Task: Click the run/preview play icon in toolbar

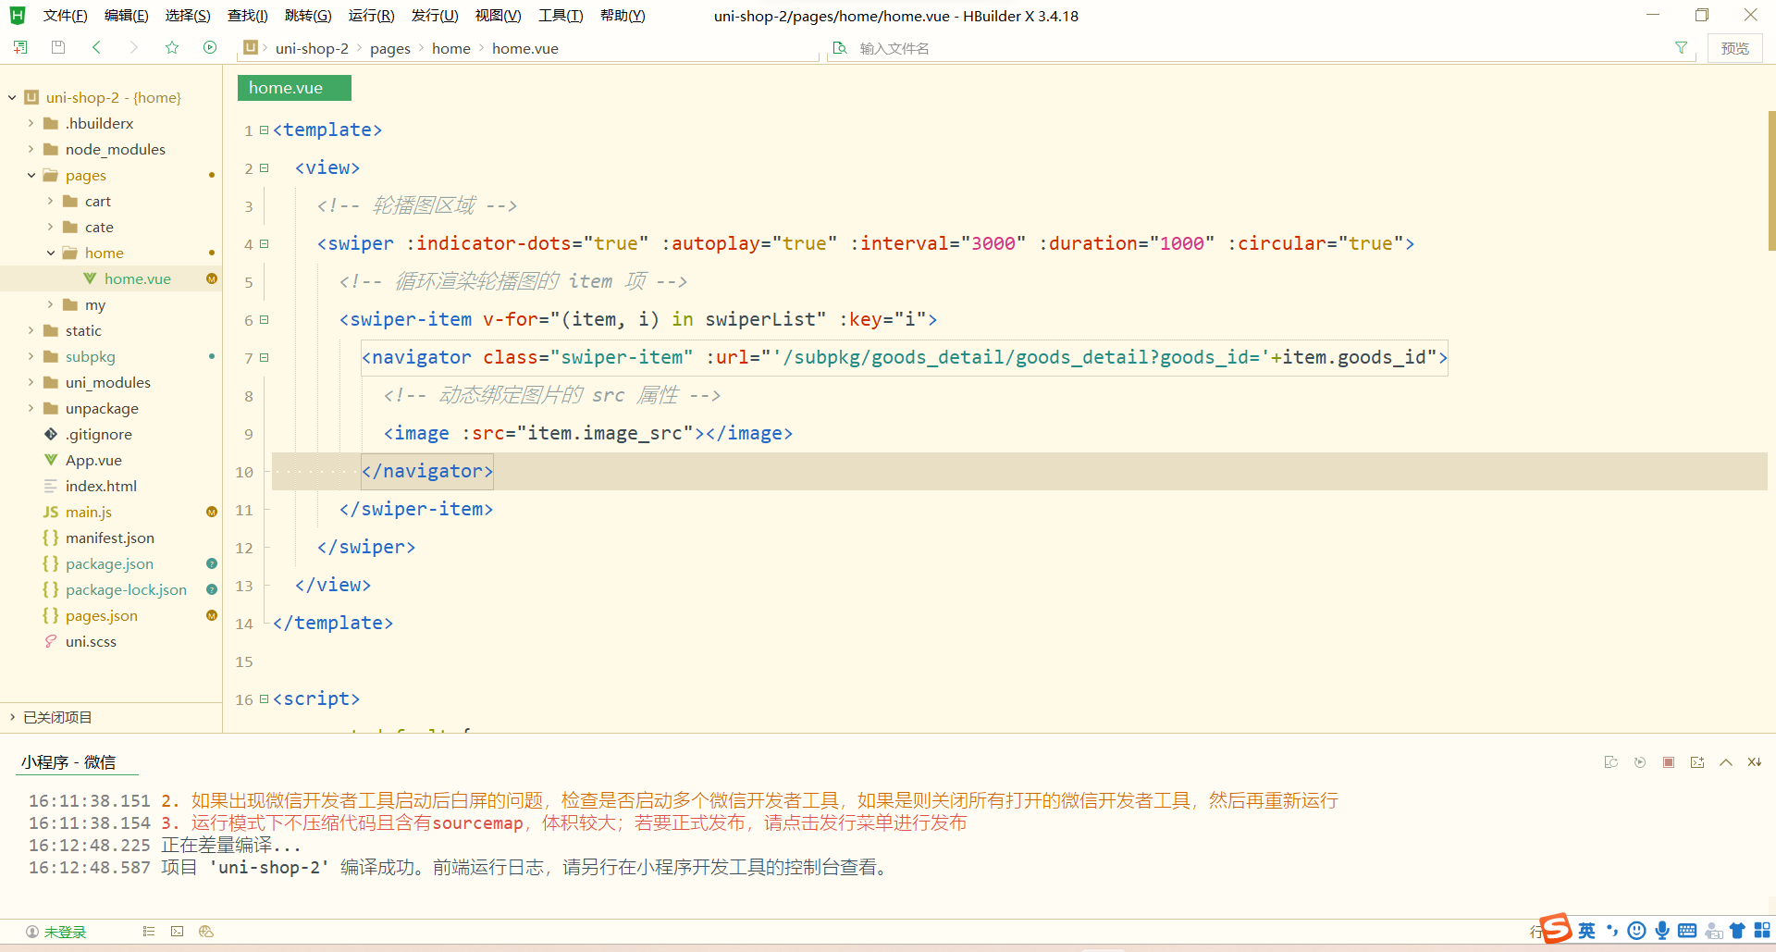Action: (x=210, y=47)
